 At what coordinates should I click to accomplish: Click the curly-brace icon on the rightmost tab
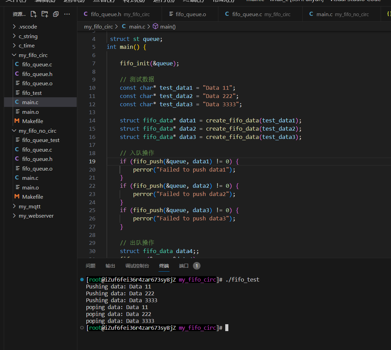(x=388, y=14)
